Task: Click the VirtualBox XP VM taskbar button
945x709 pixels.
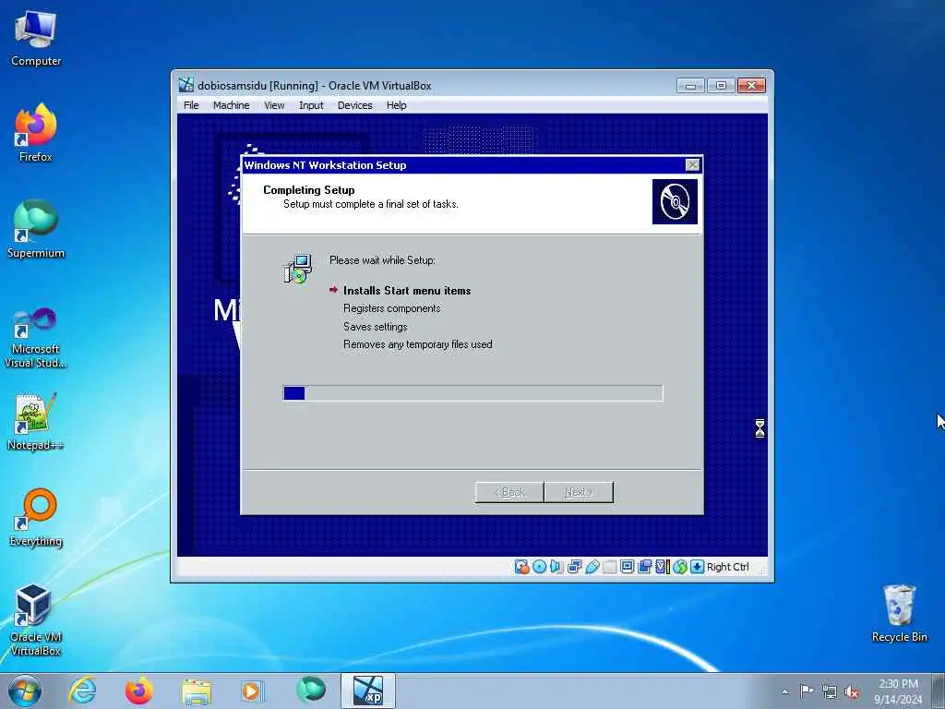Action: pos(367,691)
